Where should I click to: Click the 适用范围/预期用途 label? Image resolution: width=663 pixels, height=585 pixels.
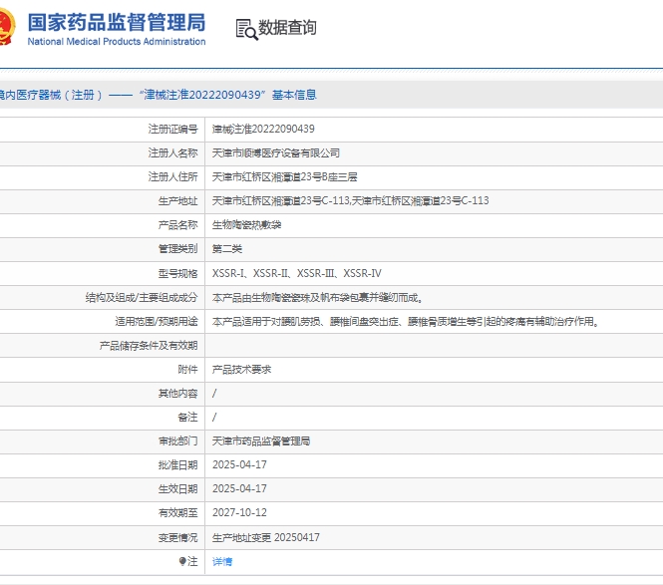(156, 322)
